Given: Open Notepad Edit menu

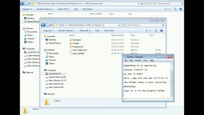Looking at the screenshot, I should pos(131,60).
